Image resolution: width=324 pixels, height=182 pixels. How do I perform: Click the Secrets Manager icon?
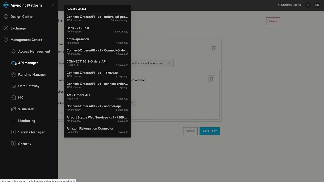13,132
